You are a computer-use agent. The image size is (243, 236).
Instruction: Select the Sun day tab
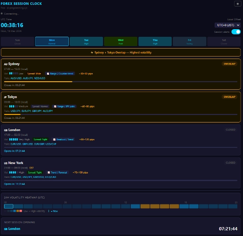(17, 42)
